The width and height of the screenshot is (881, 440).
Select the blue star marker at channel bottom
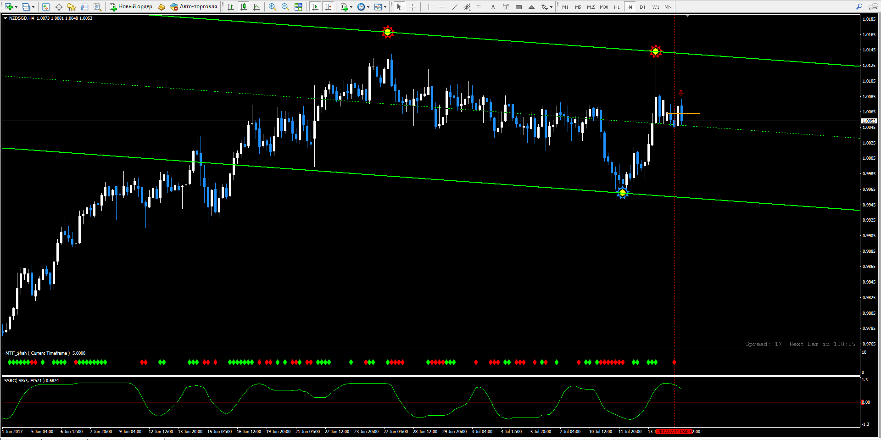pos(622,193)
